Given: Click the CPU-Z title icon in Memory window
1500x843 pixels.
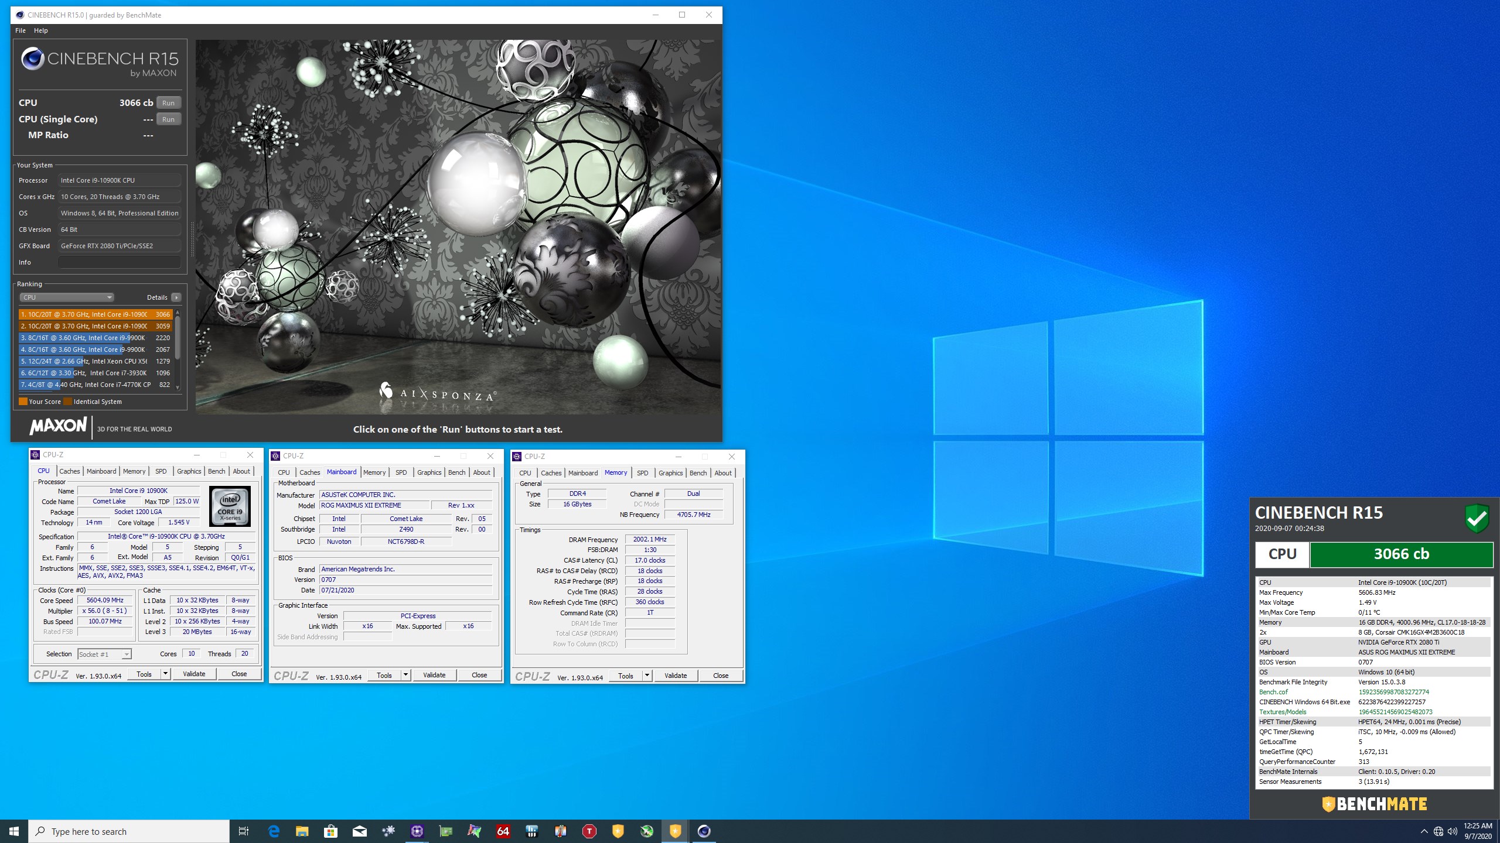Looking at the screenshot, I should 517,457.
